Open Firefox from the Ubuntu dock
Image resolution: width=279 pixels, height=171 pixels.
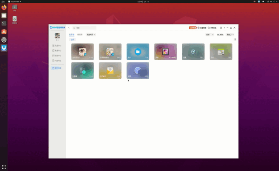4,7
